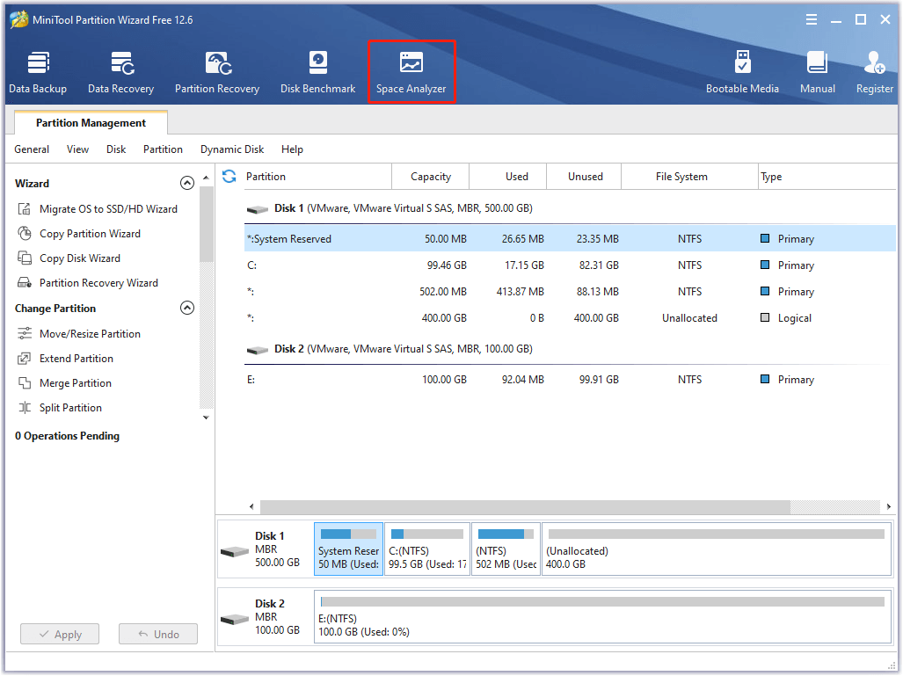Click the Apply button
The height and width of the screenshot is (676, 903).
coord(60,635)
